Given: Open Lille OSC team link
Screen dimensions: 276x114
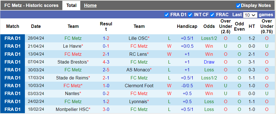Looking at the screenshot, I should (x=138, y=38).
